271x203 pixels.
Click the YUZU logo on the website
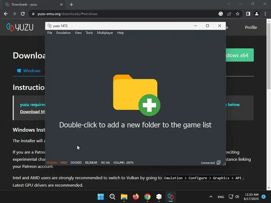[x=20, y=27]
